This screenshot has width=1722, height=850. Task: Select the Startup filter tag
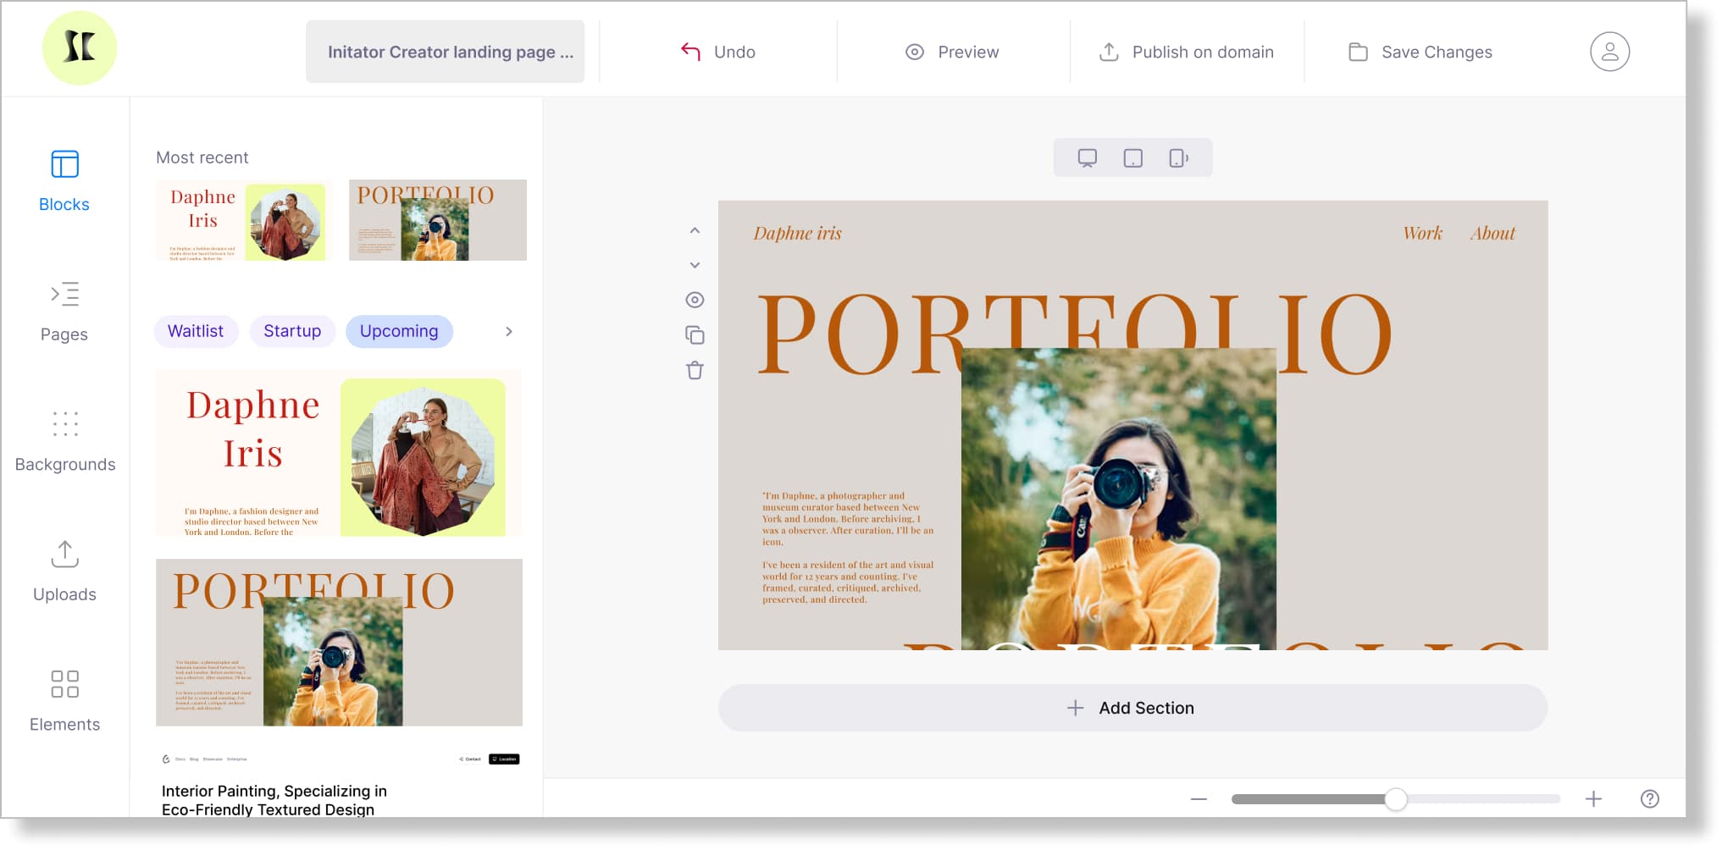coord(292,331)
